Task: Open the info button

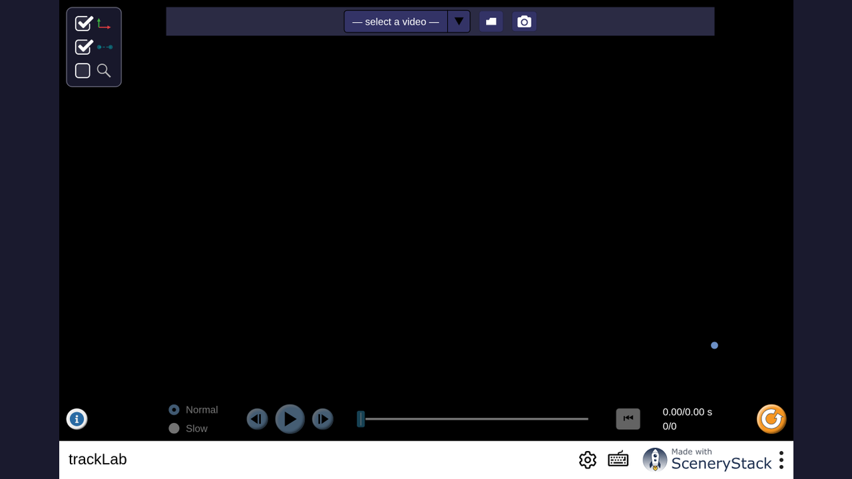Action: click(77, 419)
